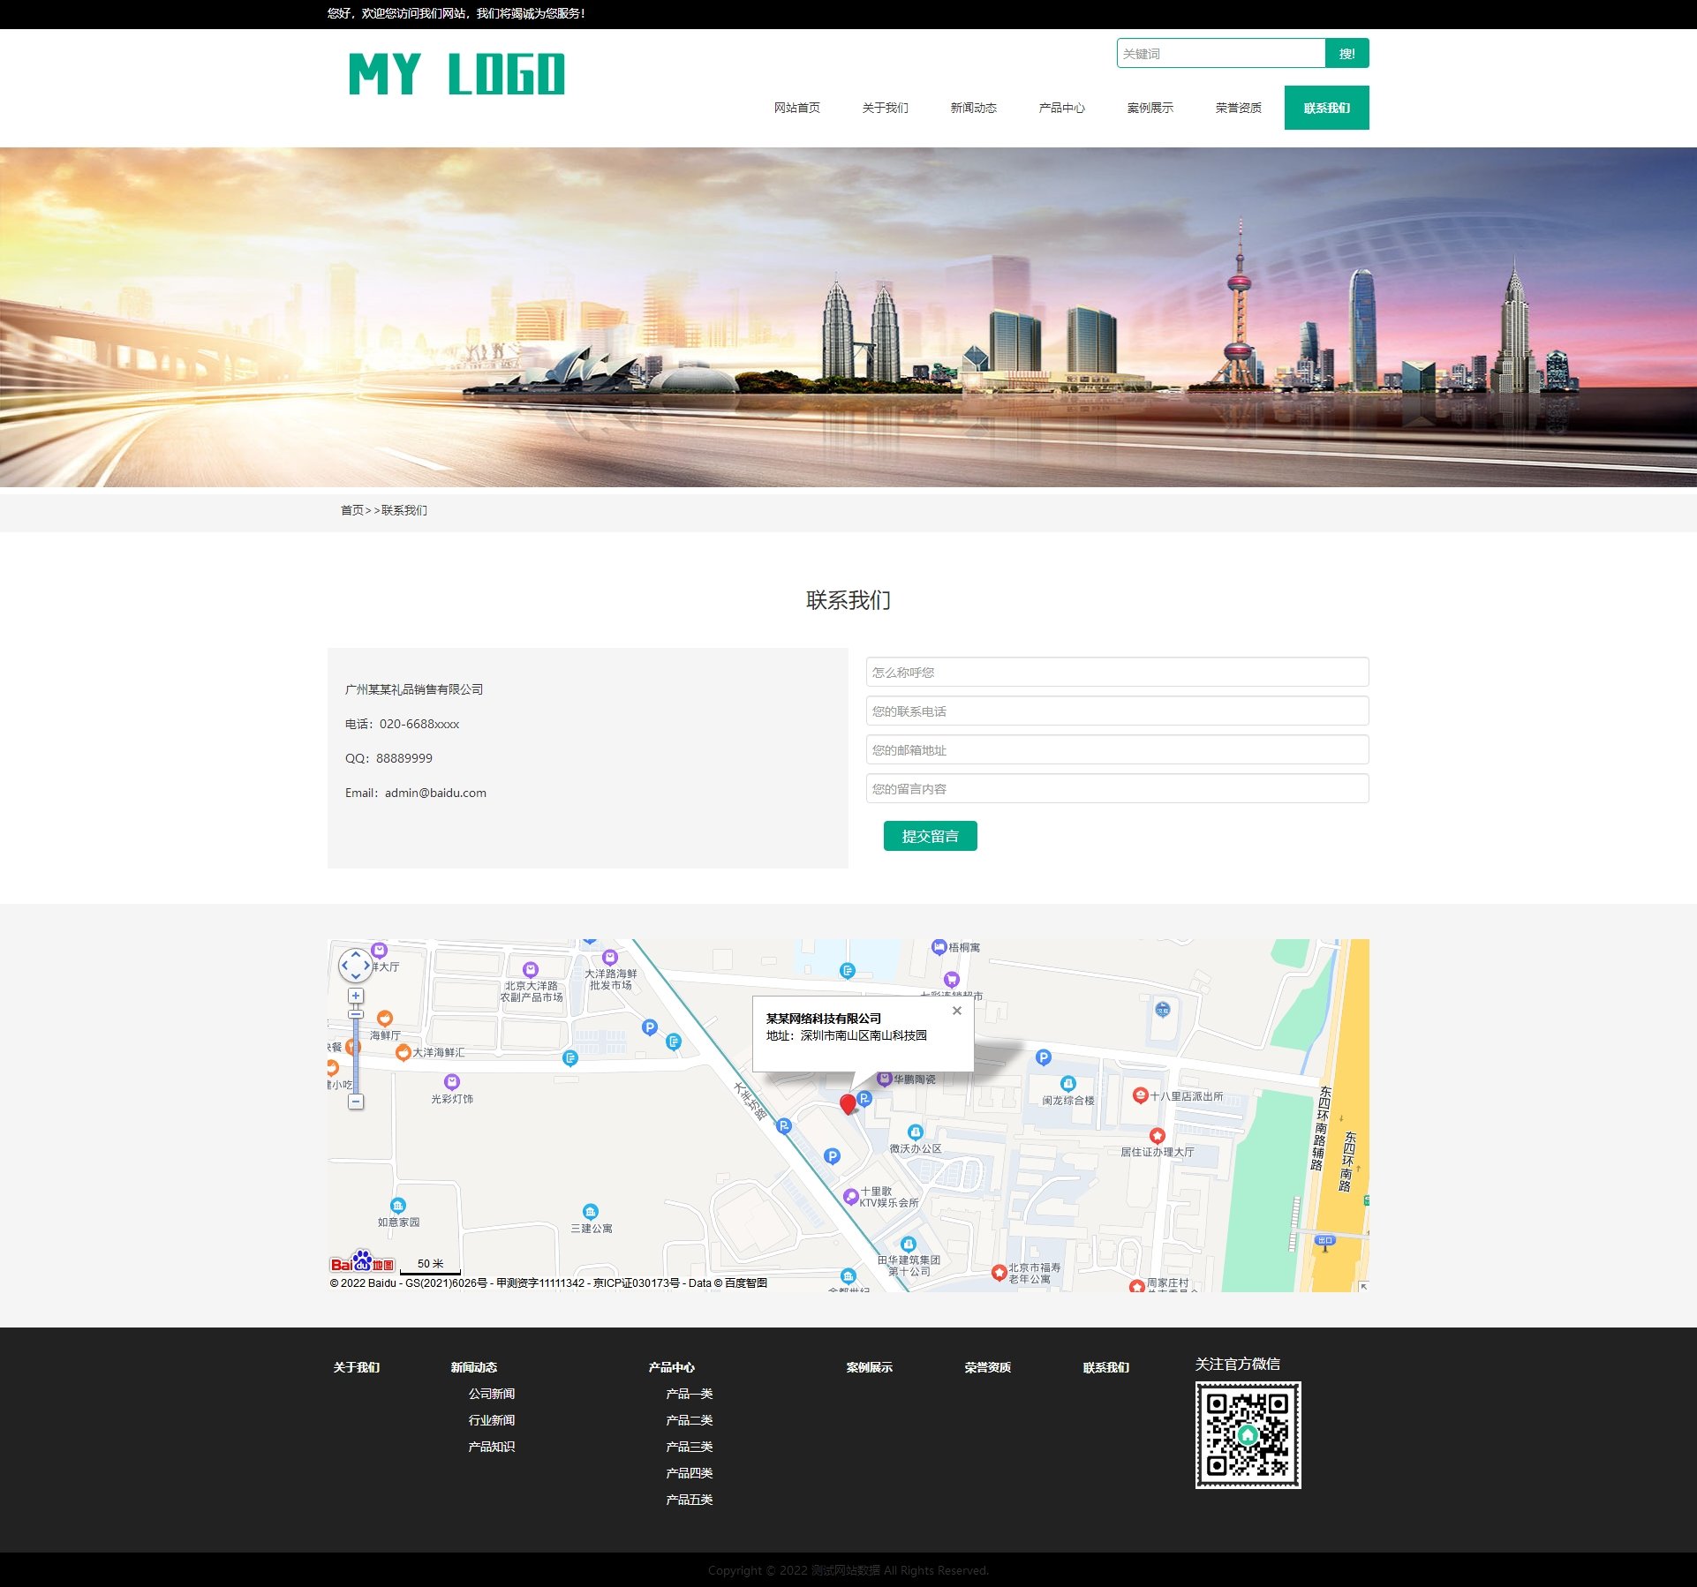Click the 光彩灯饰 shop map icon
The image size is (1697, 1587).
pos(452,1081)
